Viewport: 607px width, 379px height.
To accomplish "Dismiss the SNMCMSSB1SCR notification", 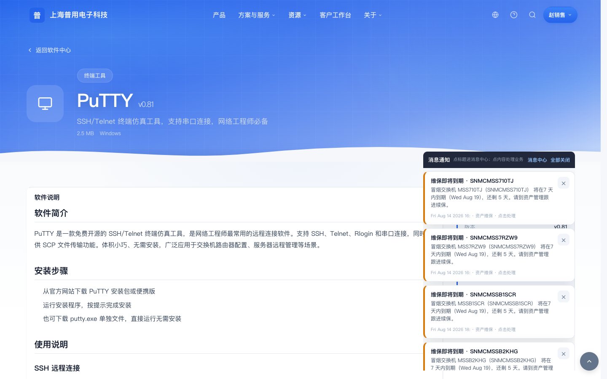I will 564,297.
